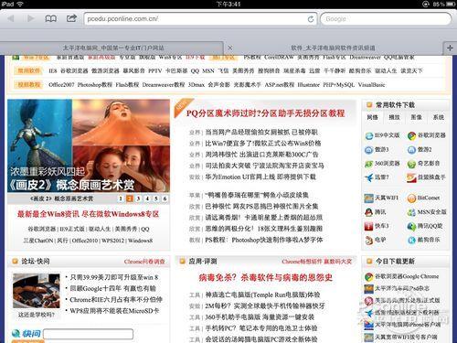This screenshot has width=457, height=343.
Task: Open news 华为Emotion UI官网上线 即将提供下载
Action: click(x=260, y=177)
